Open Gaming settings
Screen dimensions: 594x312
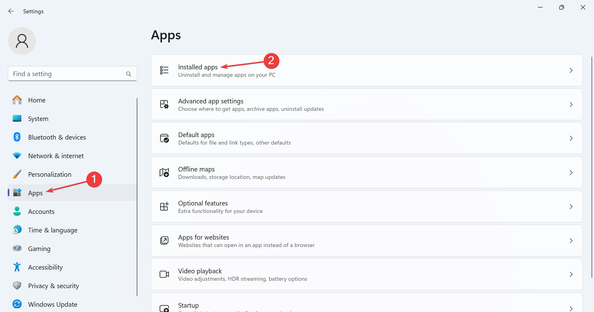click(72, 249)
